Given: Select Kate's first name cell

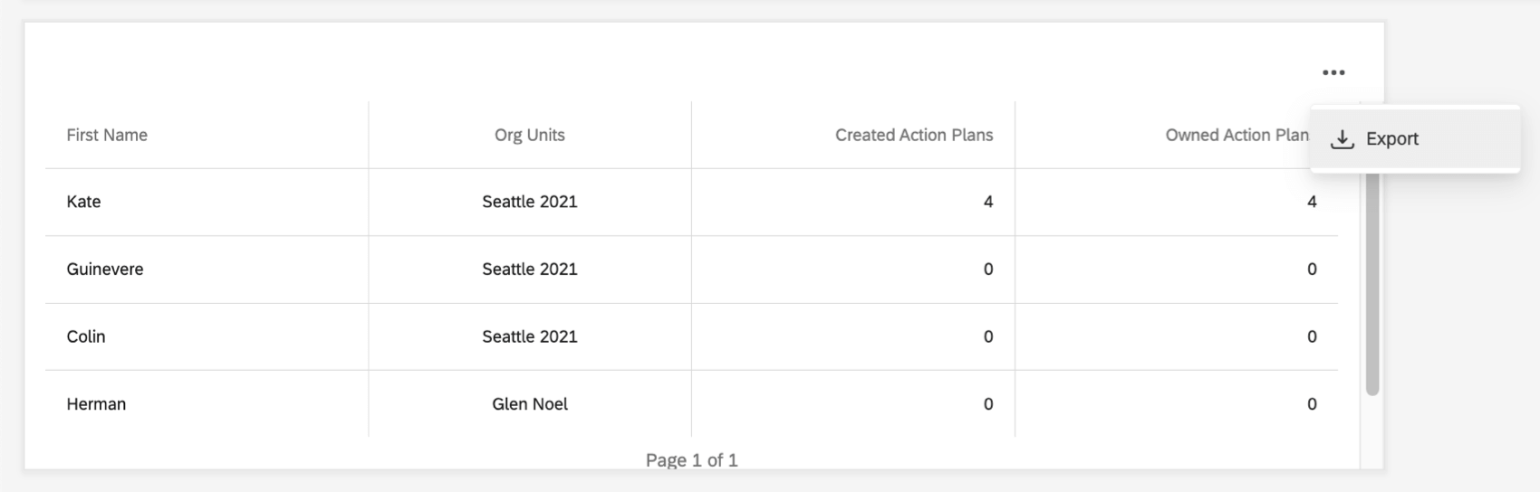Looking at the screenshot, I should [83, 202].
